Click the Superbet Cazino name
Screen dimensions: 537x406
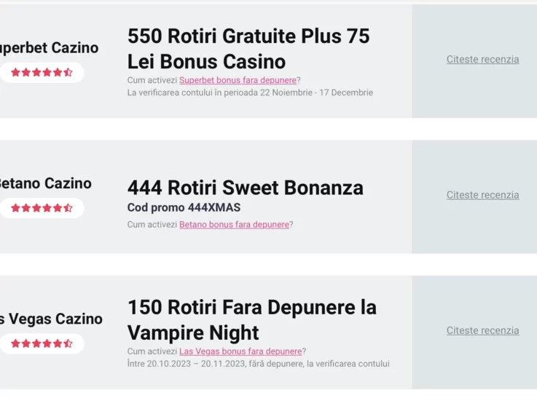point(50,48)
